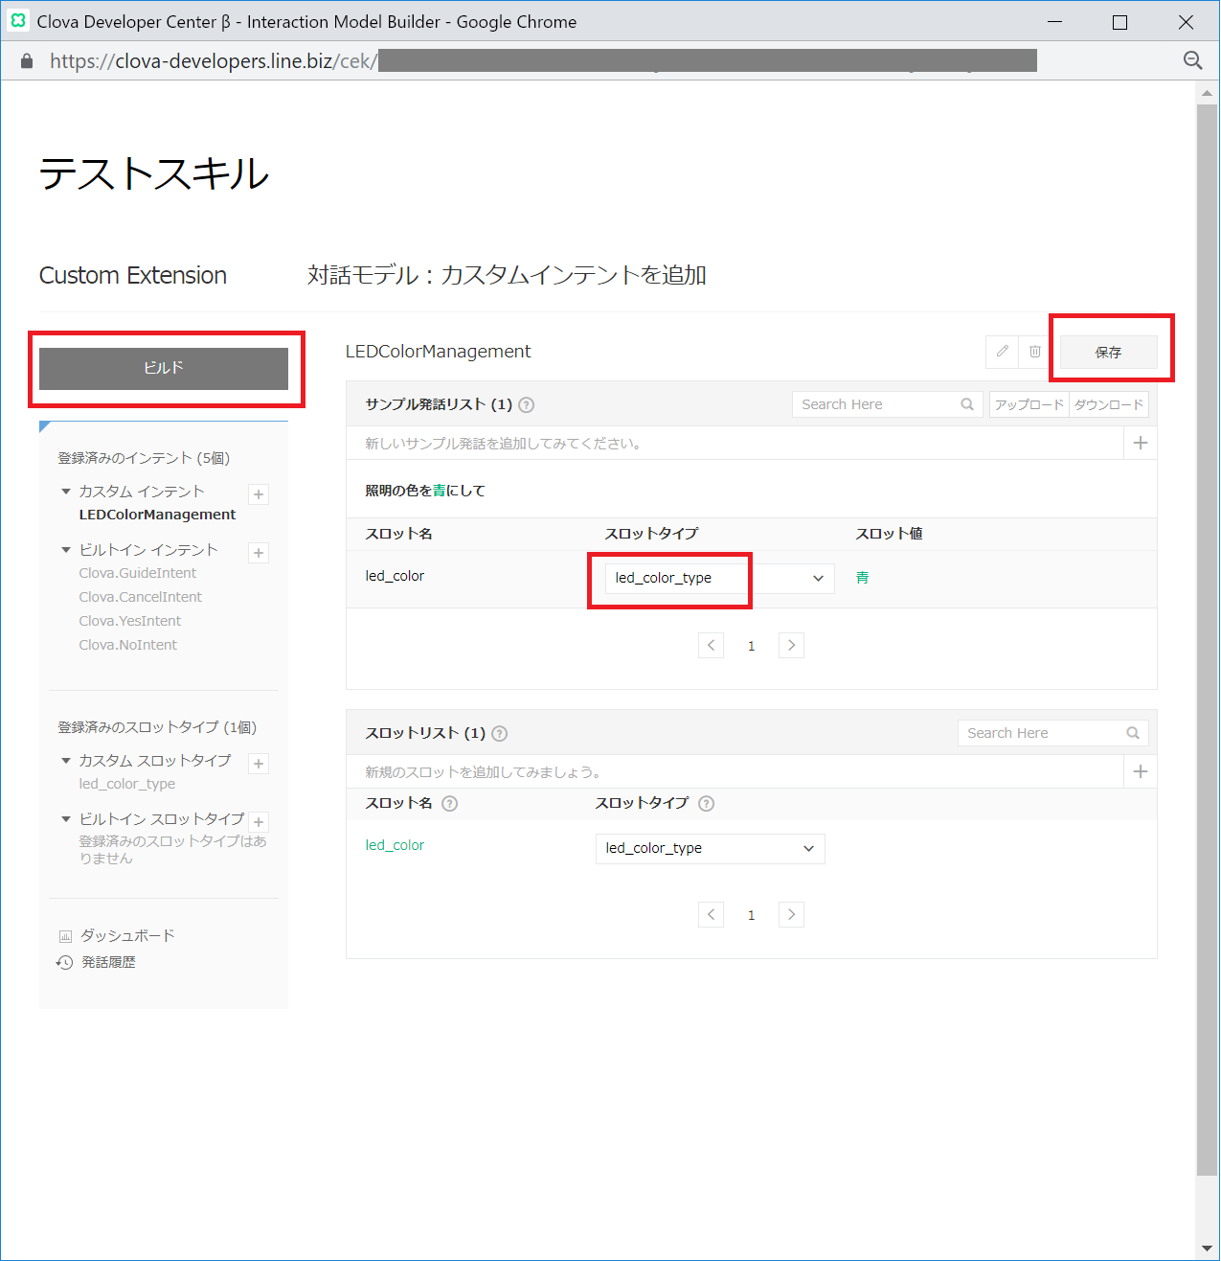
Task: Click help icon beside スロットリスト heading
Action: point(499,734)
